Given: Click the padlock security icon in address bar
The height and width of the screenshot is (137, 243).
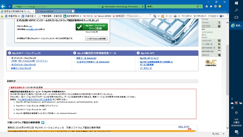Looking at the screenshot, I should click(x=102, y=7).
